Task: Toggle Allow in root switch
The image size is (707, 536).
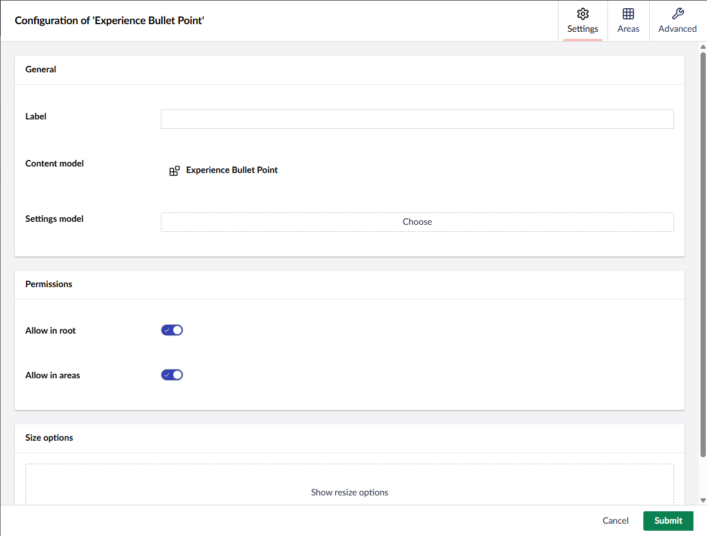Action: click(x=172, y=330)
